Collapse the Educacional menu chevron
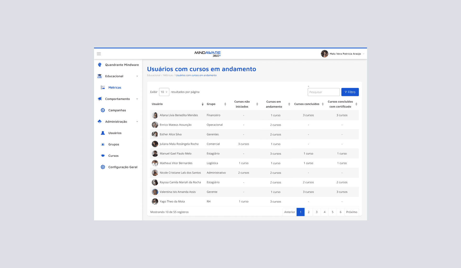The height and width of the screenshot is (268, 461). click(137, 76)
